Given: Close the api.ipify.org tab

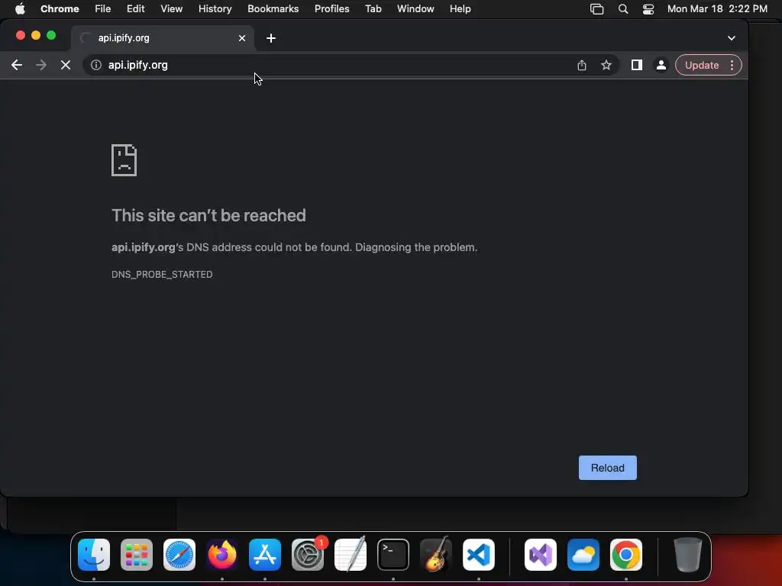Looking at the screenshot, I should [242, 38].
